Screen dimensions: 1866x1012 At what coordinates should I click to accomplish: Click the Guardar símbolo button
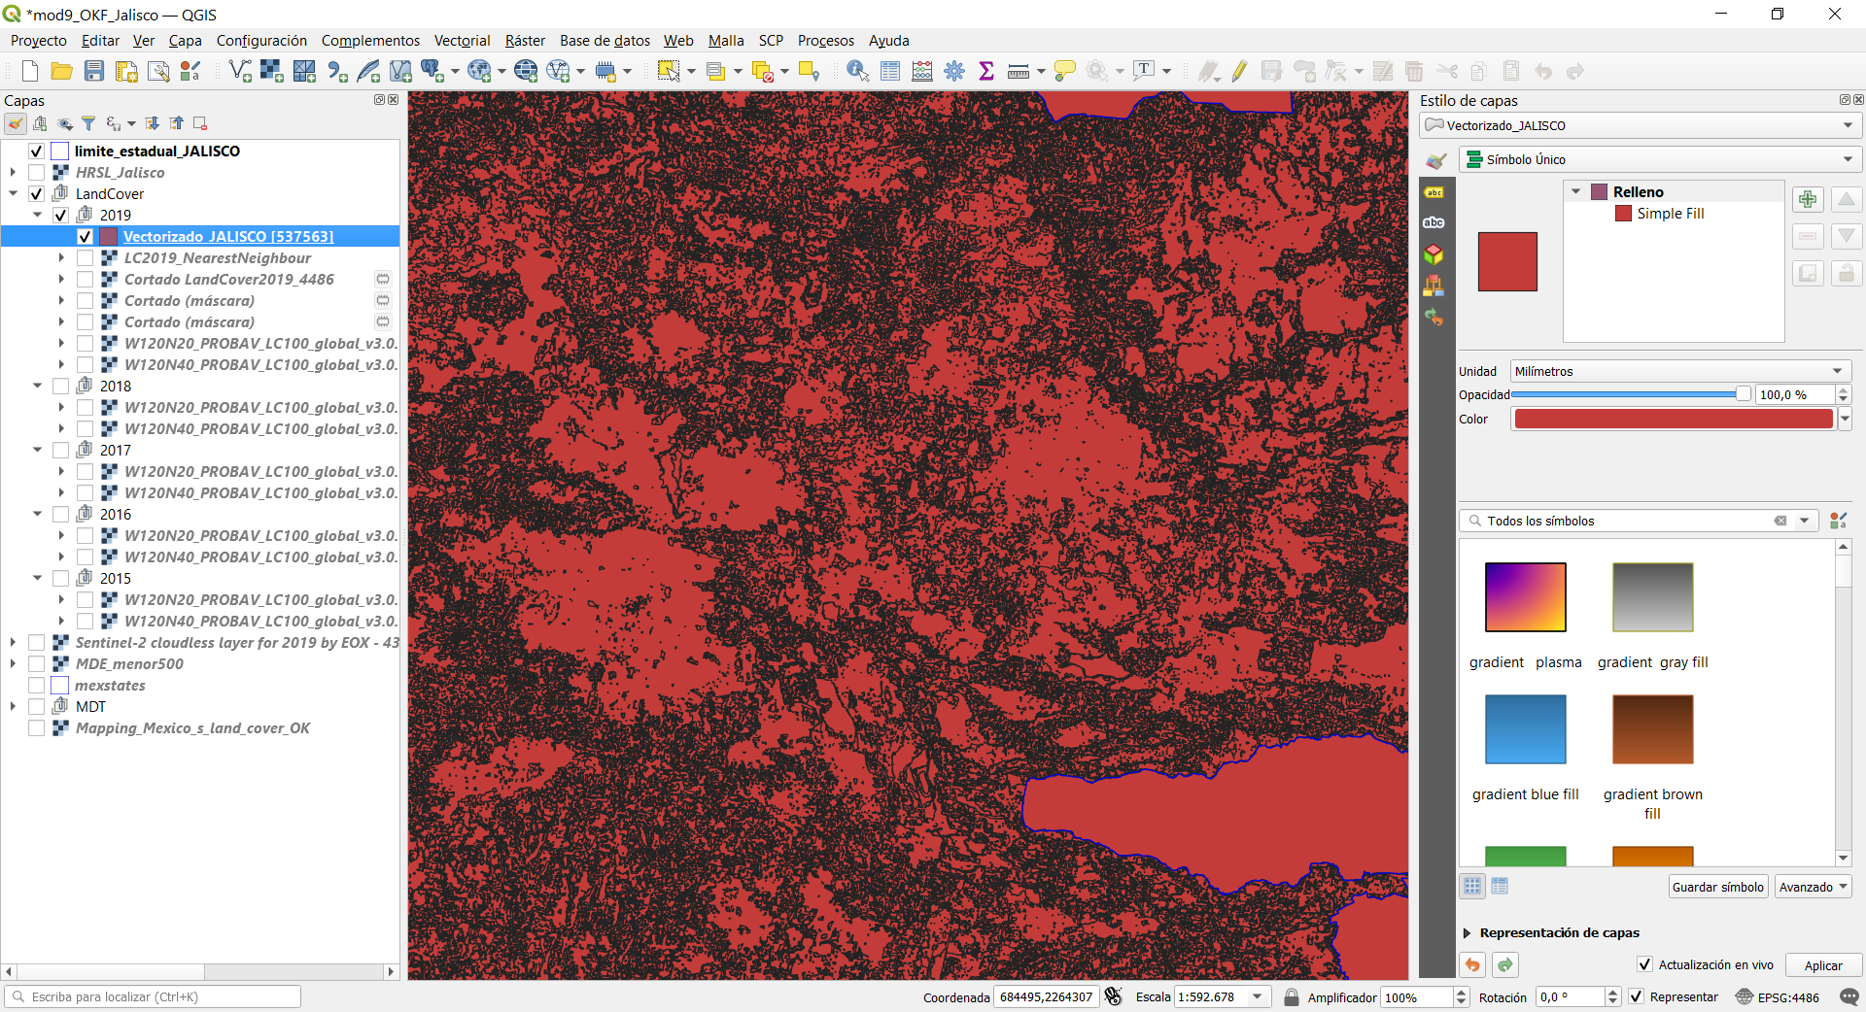pos(1717,887)
